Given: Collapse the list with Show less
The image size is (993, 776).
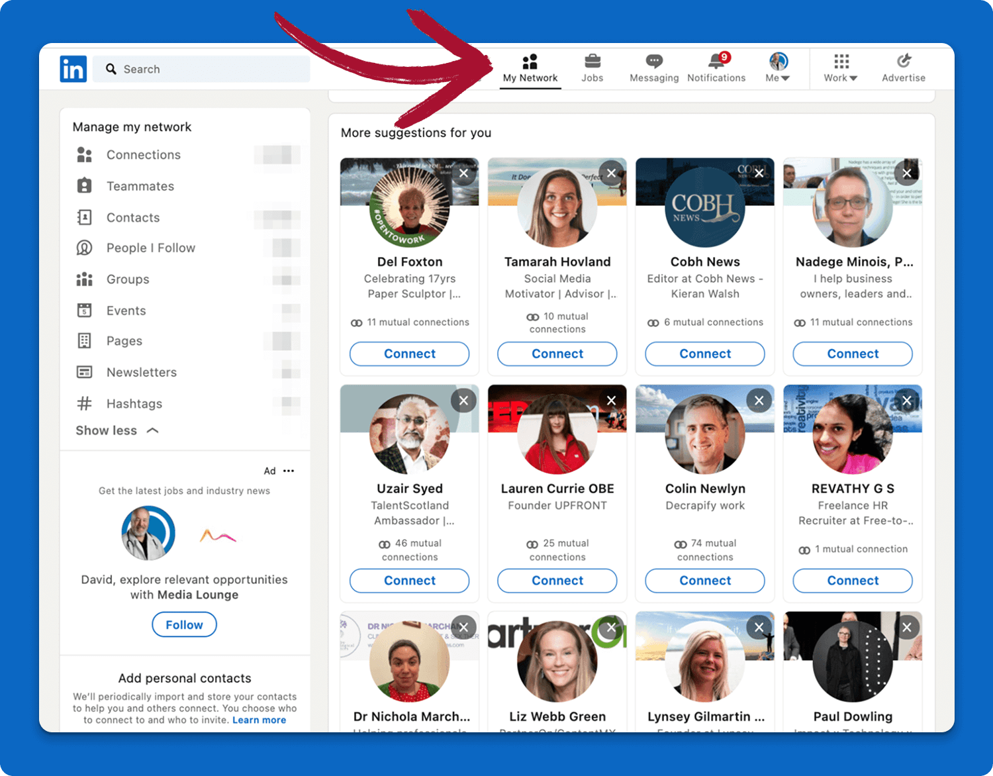Looking at the screenshot, I should pos(117,430).
